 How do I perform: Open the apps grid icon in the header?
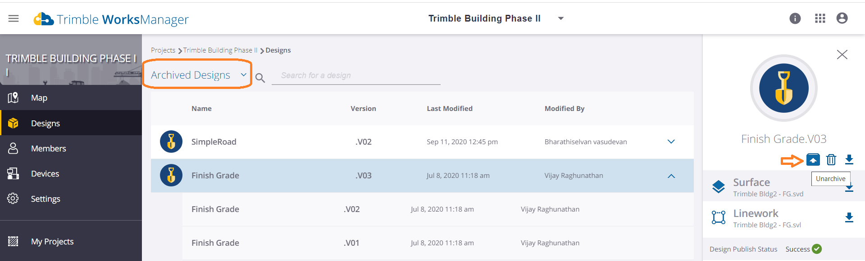(x=820, y=18)
